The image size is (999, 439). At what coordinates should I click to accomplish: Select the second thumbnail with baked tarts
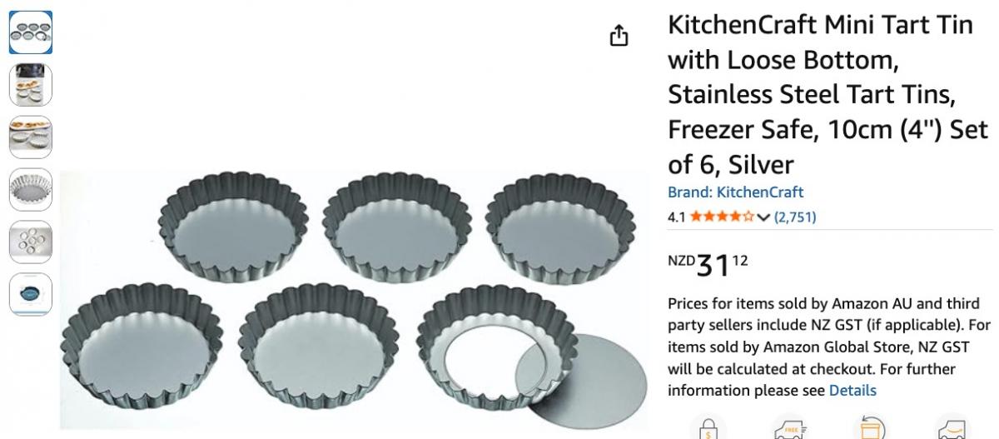tap(30, 84)
